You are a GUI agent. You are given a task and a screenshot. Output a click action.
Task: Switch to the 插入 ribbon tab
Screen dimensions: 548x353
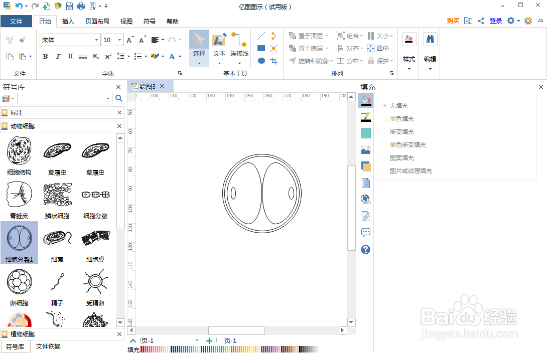click(x=68, y=21)
